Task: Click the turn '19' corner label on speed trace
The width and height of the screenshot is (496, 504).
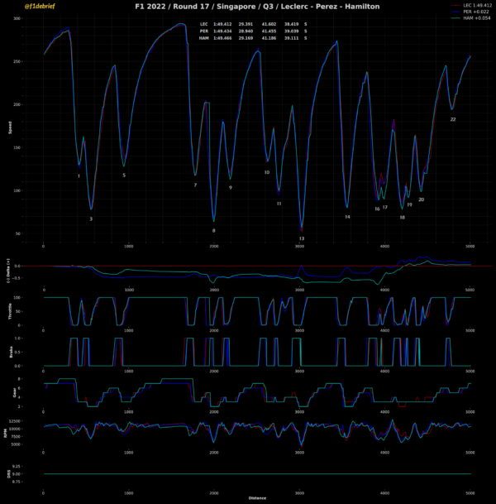Action: [410, 204]
